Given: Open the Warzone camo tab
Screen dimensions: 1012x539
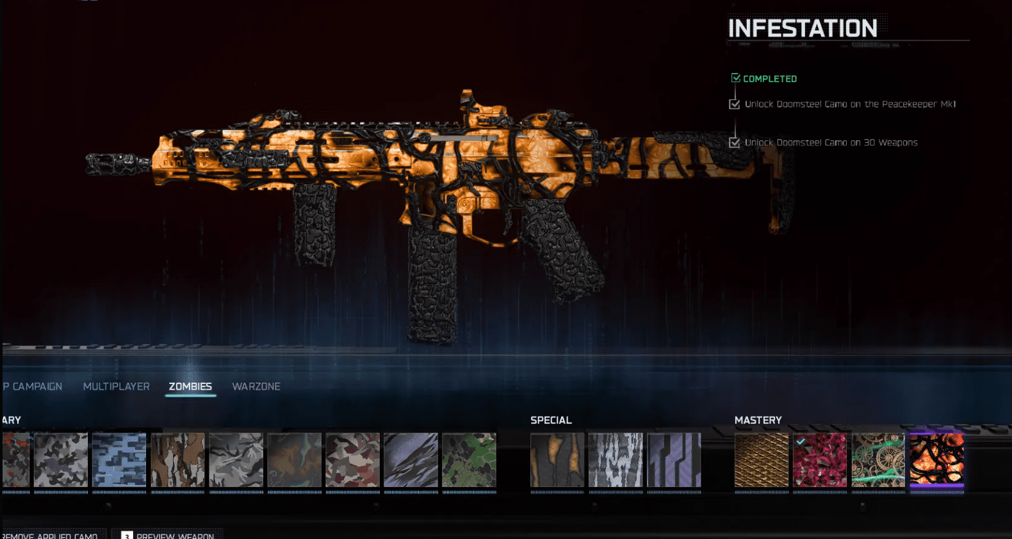Looking at the screenshot, I should pos(256,386).
